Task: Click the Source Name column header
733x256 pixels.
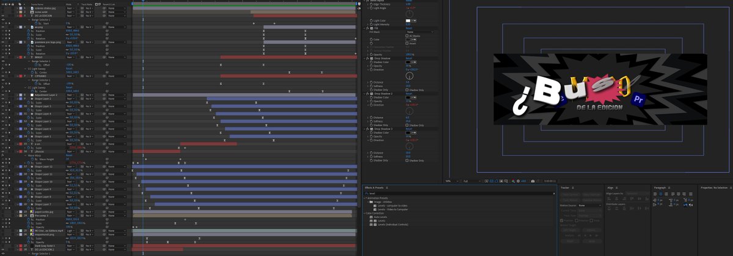Action: [x=37, y=4]
